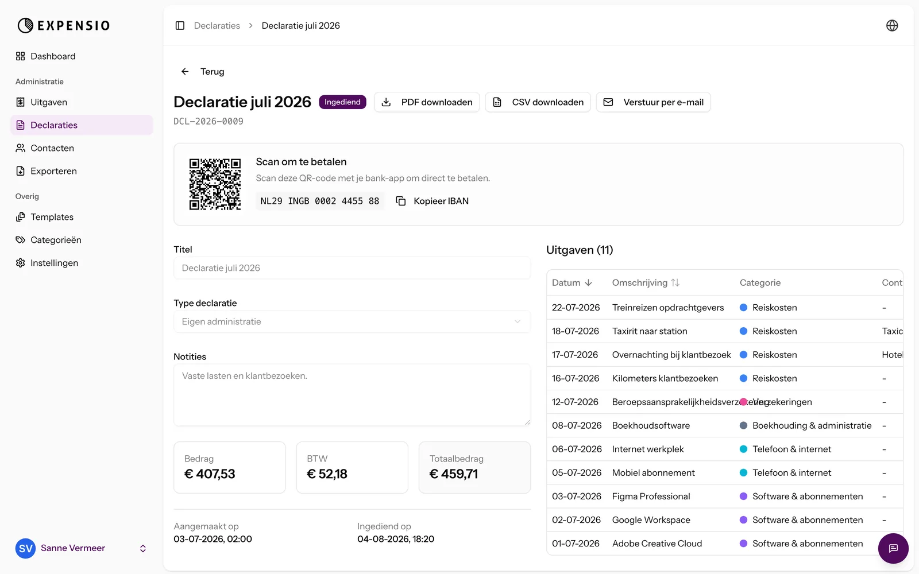Select Declaraties in the sidebar
919x574 pixels.
pyautogui.click(x=82, y=125)
